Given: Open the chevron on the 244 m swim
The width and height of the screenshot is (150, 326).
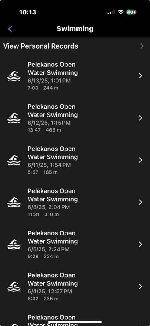Looking at the screenshot, I should click(140, 76).
